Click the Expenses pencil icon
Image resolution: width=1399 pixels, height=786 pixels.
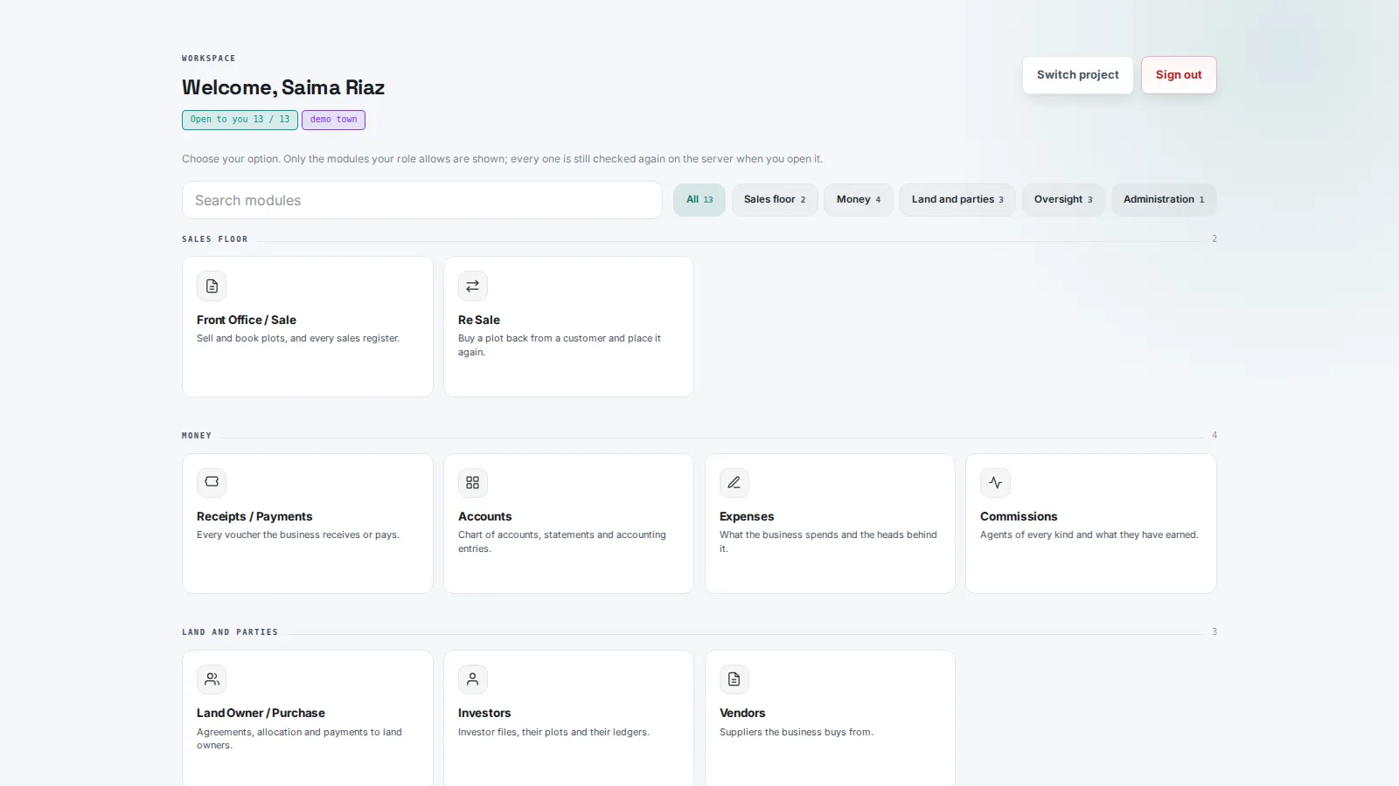(x=734, y=483)
